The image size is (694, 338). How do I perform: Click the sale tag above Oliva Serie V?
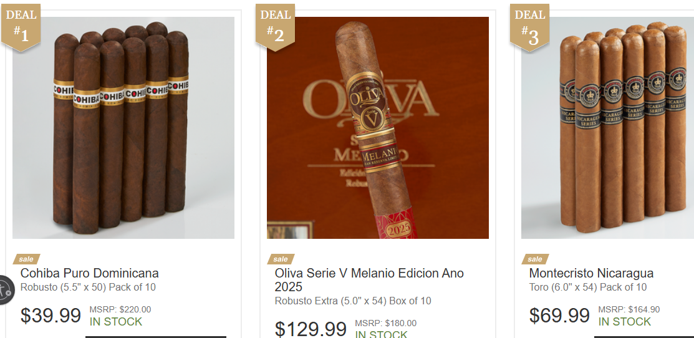281,259
